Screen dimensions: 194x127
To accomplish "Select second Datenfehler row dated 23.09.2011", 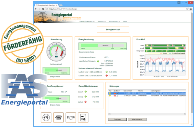I will point(147,96).
